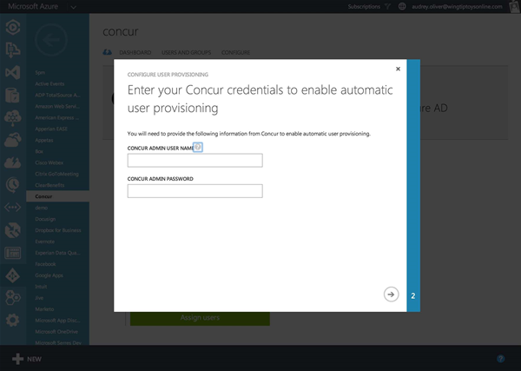Switch to the Dashboard tab
521x371 pixels.
coord(135,52)
